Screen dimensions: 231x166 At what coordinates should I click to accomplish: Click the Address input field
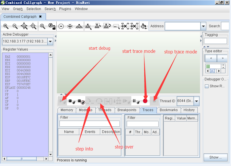(183, 26)
